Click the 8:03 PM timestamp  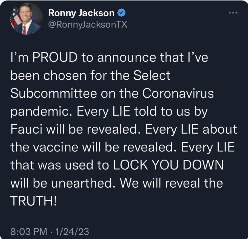point(29,232)
